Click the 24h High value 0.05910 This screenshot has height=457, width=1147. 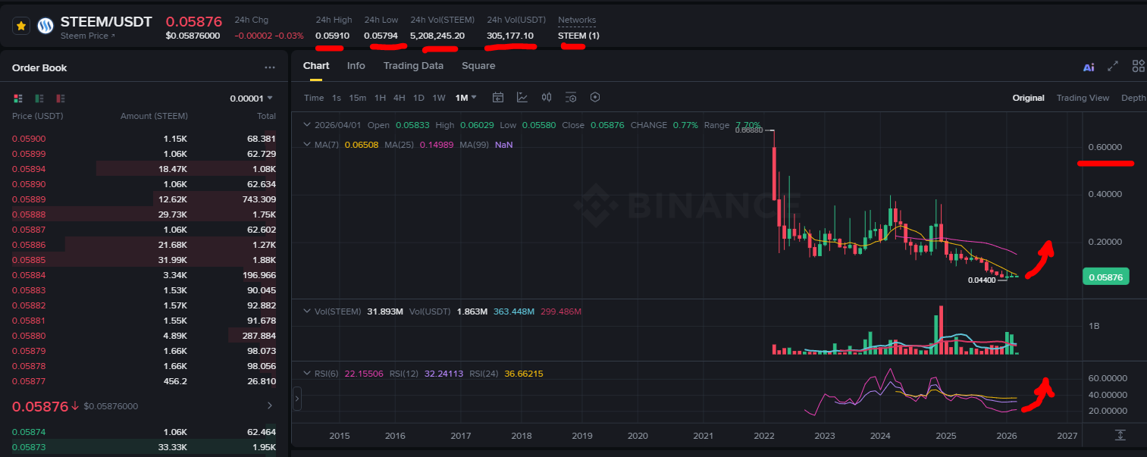pyautogui.click(x=332, y=36)
